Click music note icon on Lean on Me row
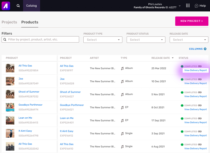The height and width of the screenshot is (153, 210). tap(122, 121)
